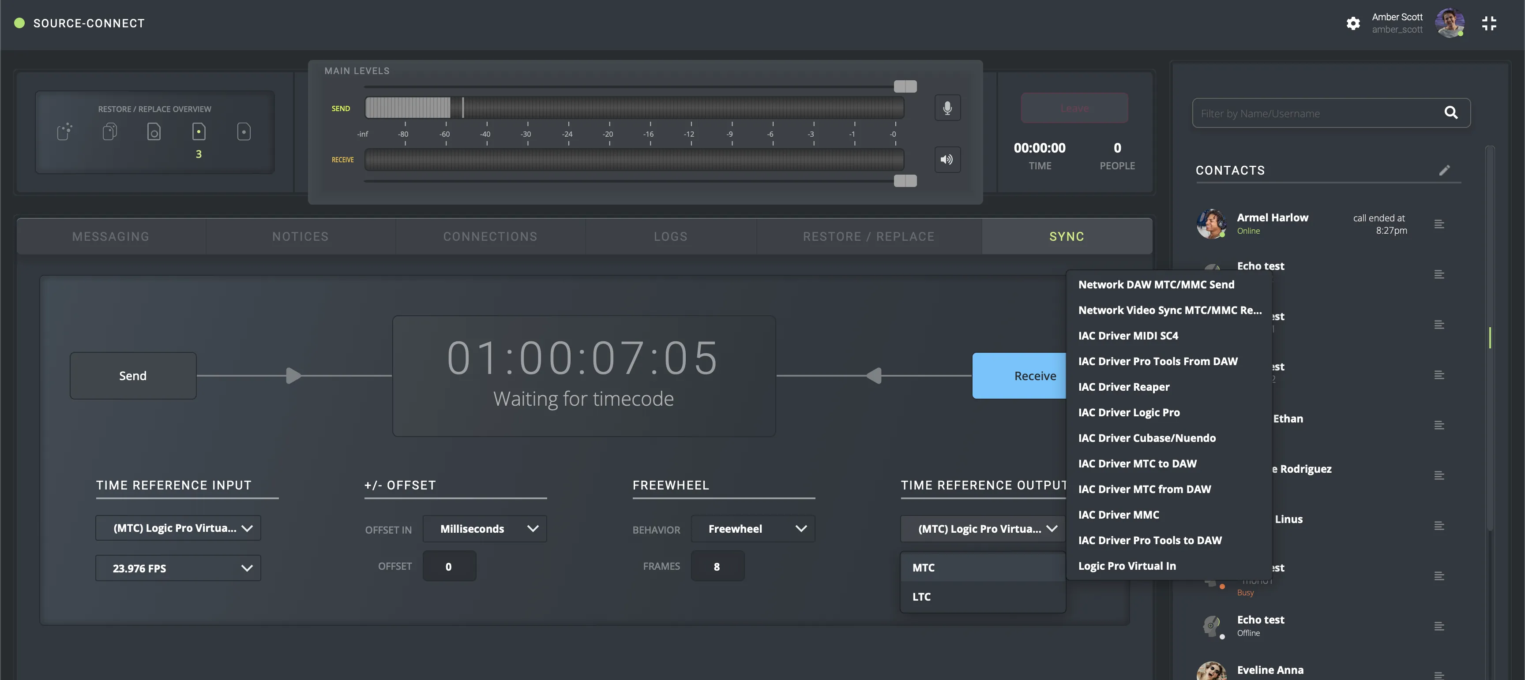Select IAC Driver MTC to DAW
Screen dimensions: 1525x680
(x=1169, y=463)
